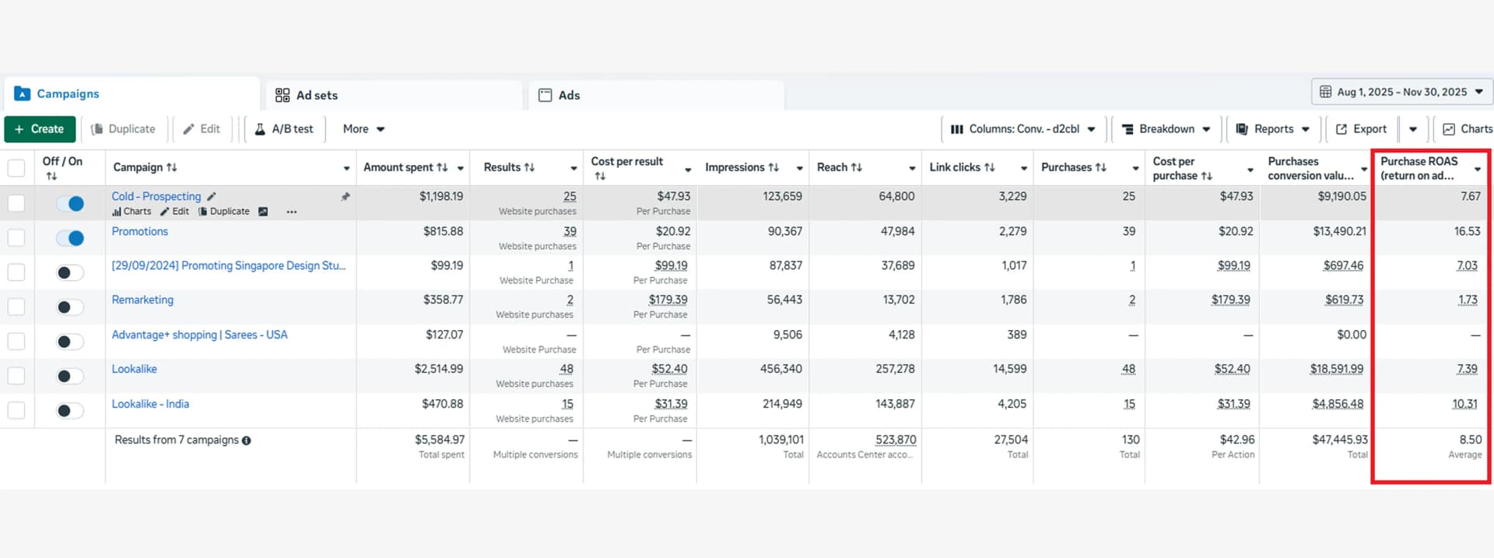Open the Lookalike campaign link

134,369
